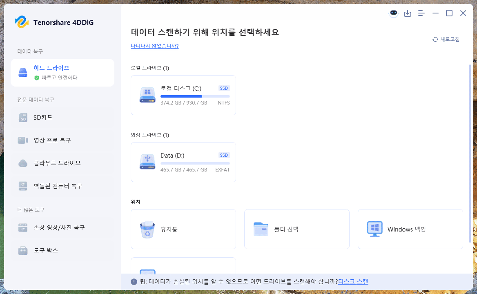This screenshot has width=477, height=294.
Task: Maximize the 4DDiG window
Action: (x=449, y=13)
